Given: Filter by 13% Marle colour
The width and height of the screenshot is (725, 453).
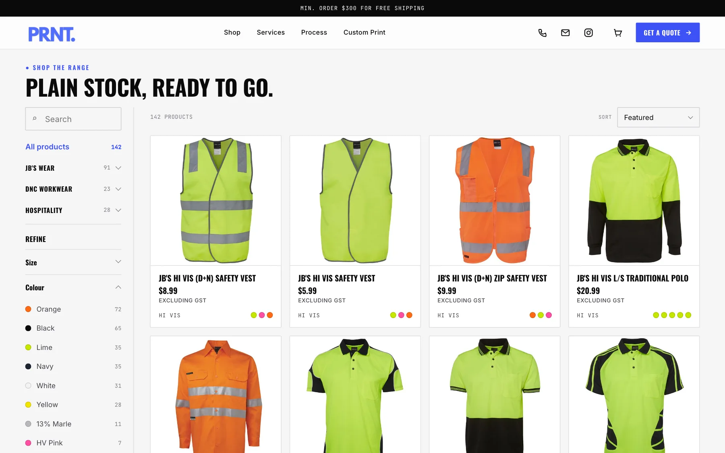Looking at the screenshot, I should click(x=73, y=424).
